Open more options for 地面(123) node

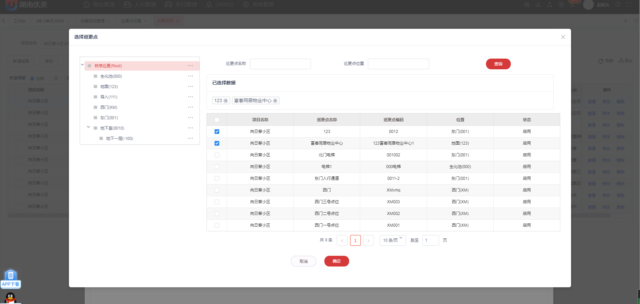click(190, 86)
